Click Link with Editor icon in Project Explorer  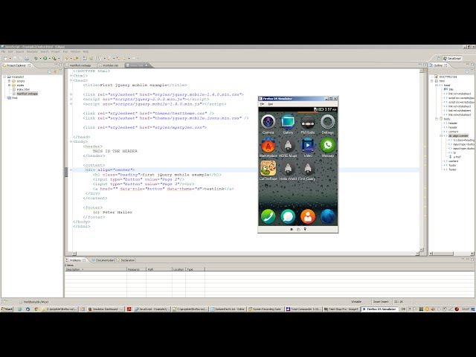(x=55, y=71)
